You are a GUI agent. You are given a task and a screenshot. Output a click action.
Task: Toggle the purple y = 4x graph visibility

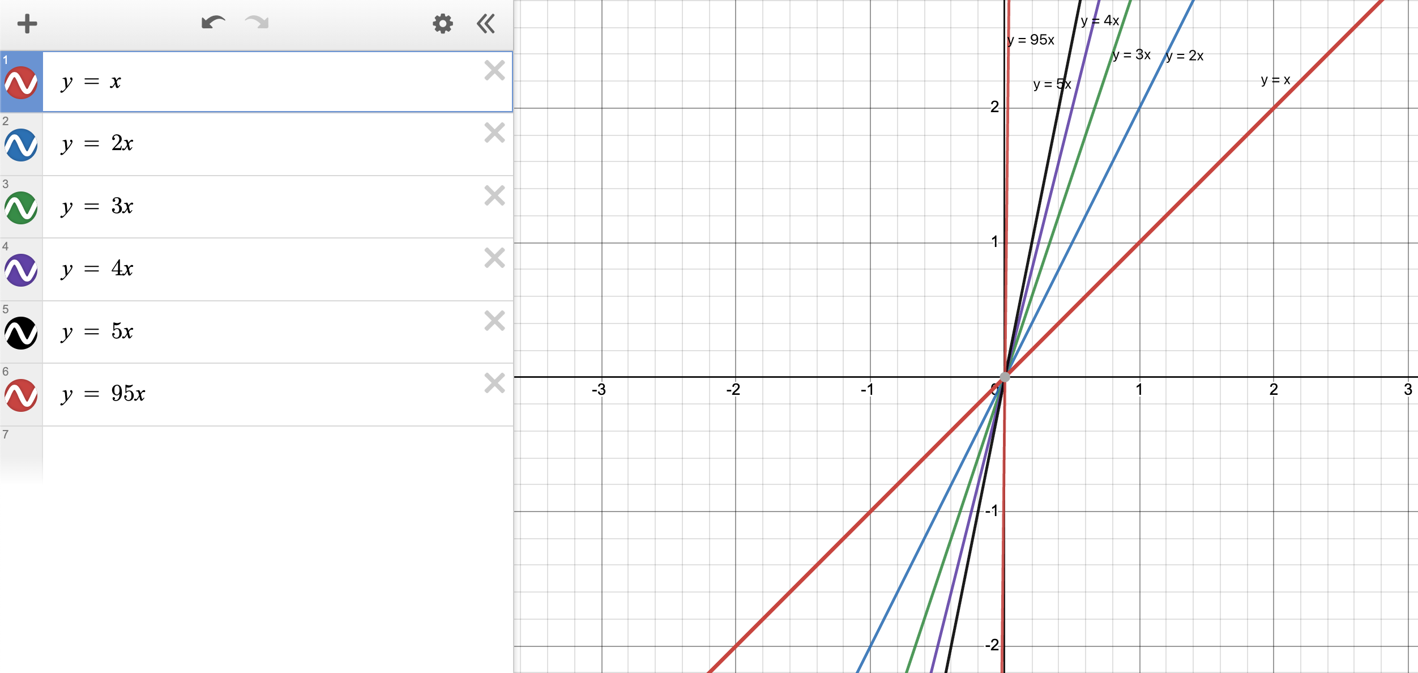coord(21,270)
